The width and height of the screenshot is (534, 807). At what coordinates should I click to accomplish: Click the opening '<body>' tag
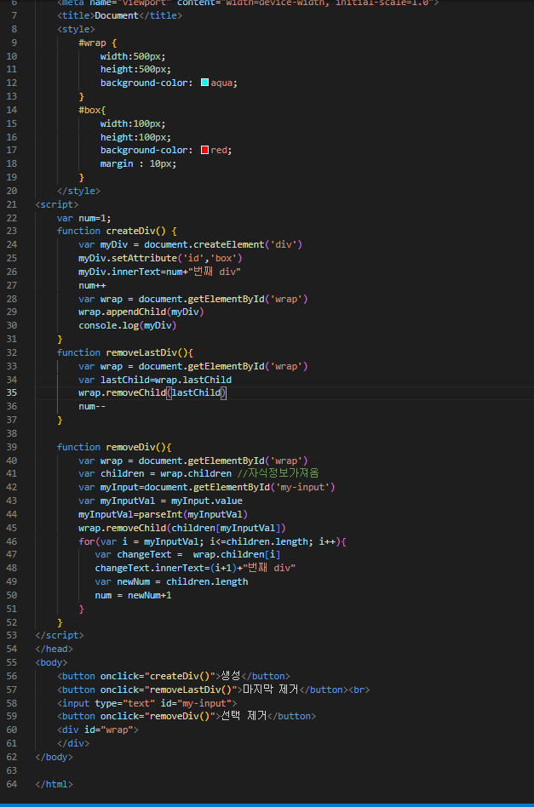(51, 663)
